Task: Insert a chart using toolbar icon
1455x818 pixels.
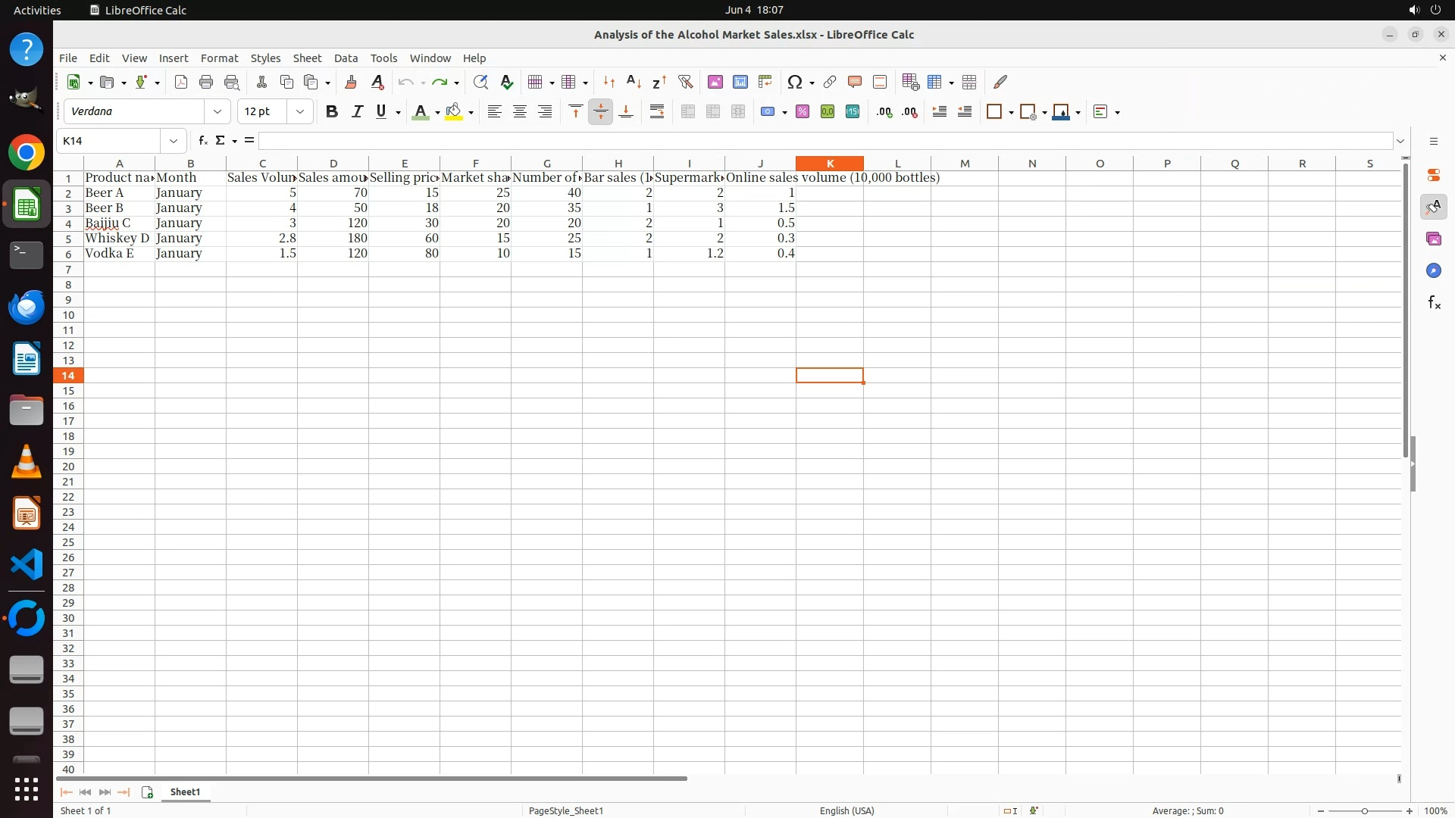Action: (740, 82)
